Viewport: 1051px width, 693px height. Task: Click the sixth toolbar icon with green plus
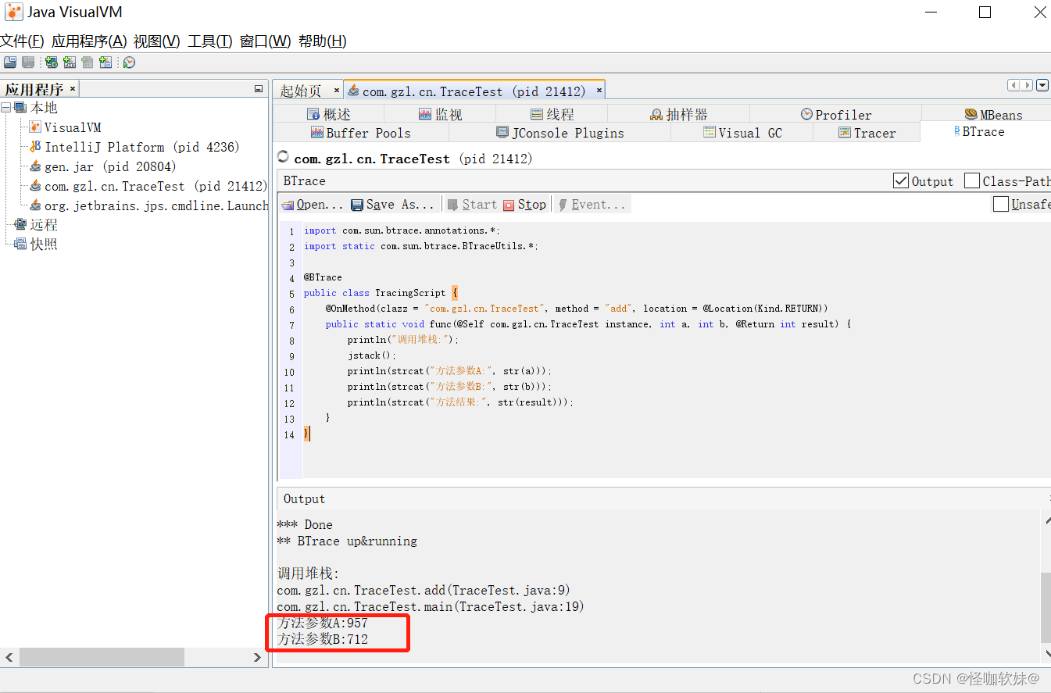tap(105, 63)
